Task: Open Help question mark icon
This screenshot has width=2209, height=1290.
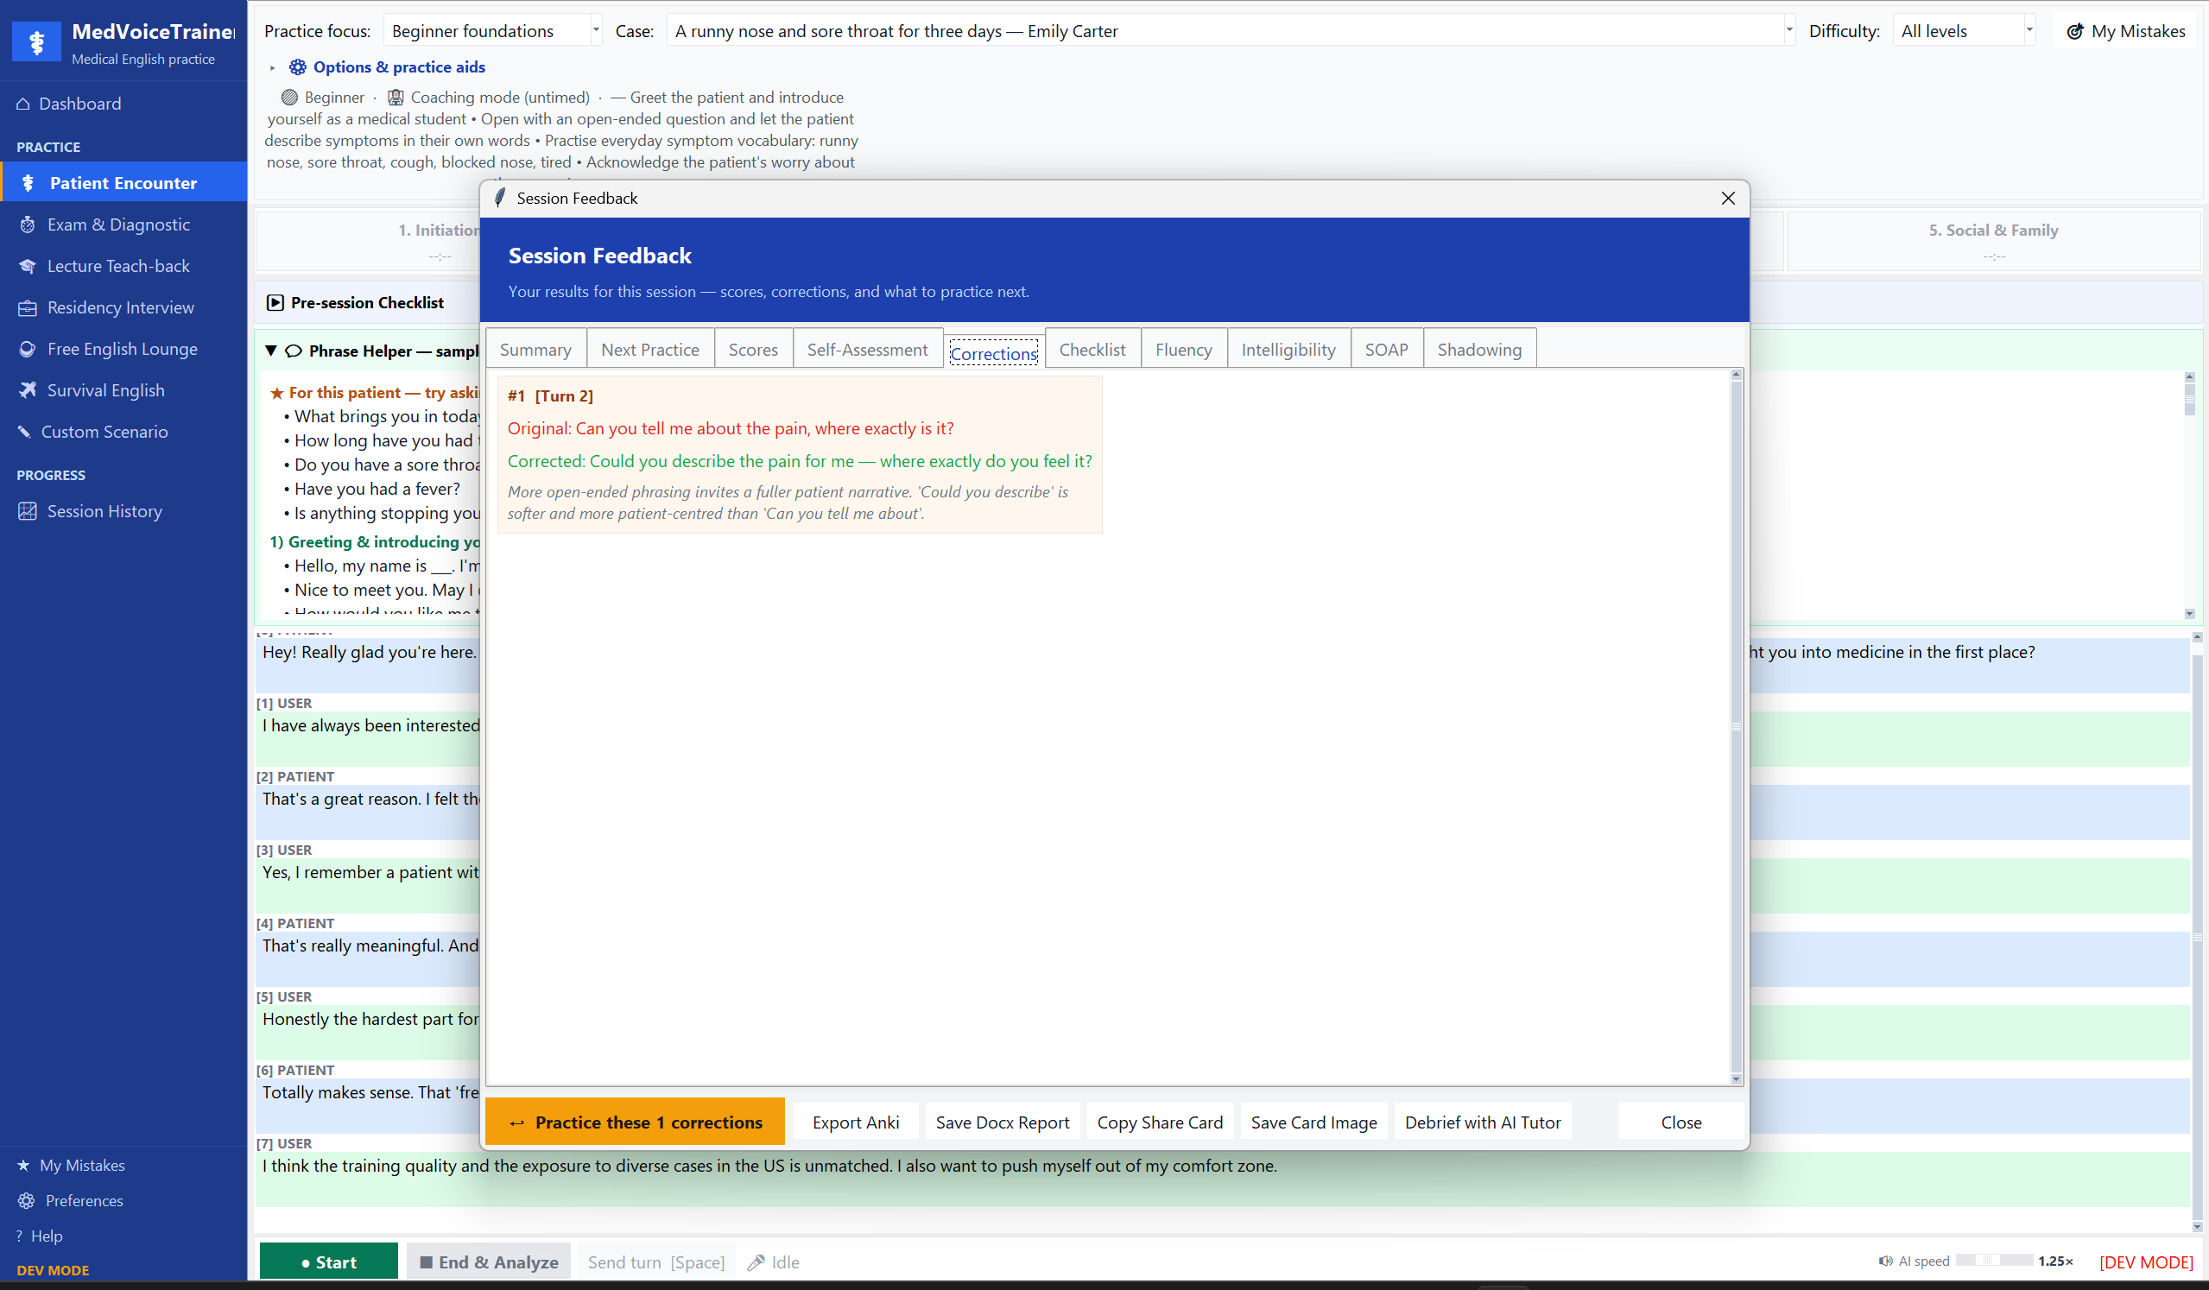Action: 19,1236
